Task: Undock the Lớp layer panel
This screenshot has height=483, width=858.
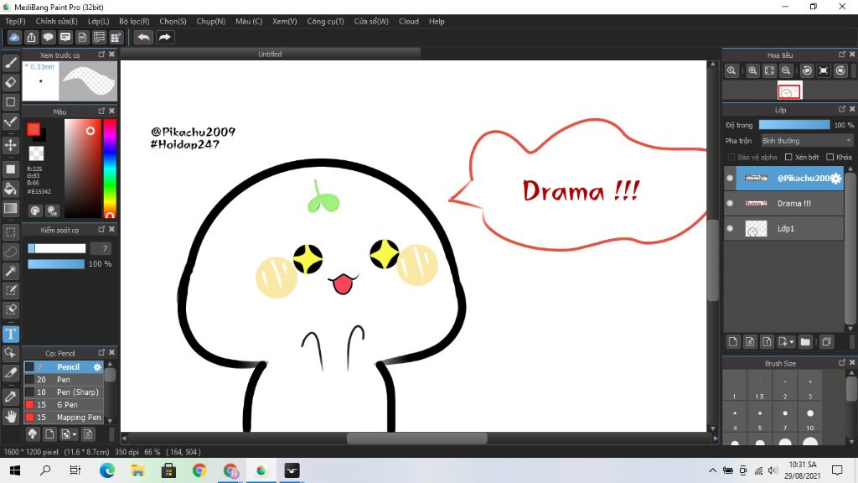Action: click(x=841, y=110)
